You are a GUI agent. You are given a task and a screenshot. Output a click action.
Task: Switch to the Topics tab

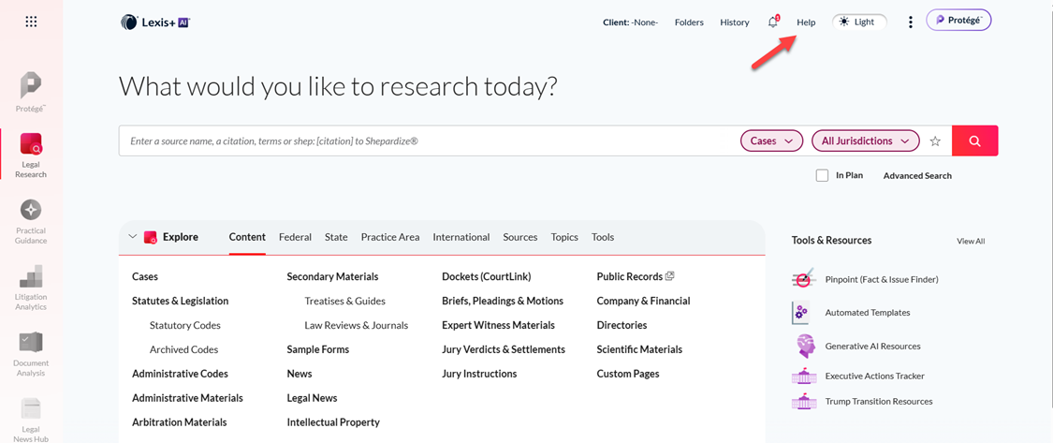click(x=564, y=237)
